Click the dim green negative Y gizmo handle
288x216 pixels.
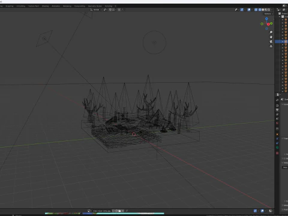click(x=262, y=24)
